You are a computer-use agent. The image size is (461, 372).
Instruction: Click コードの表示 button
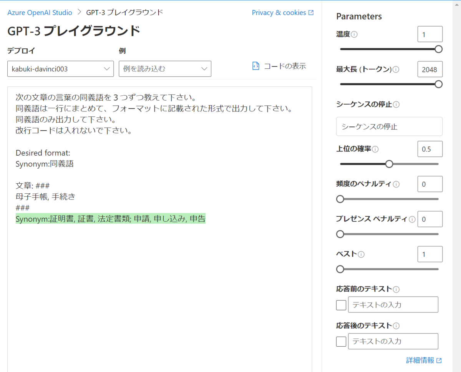279,66
